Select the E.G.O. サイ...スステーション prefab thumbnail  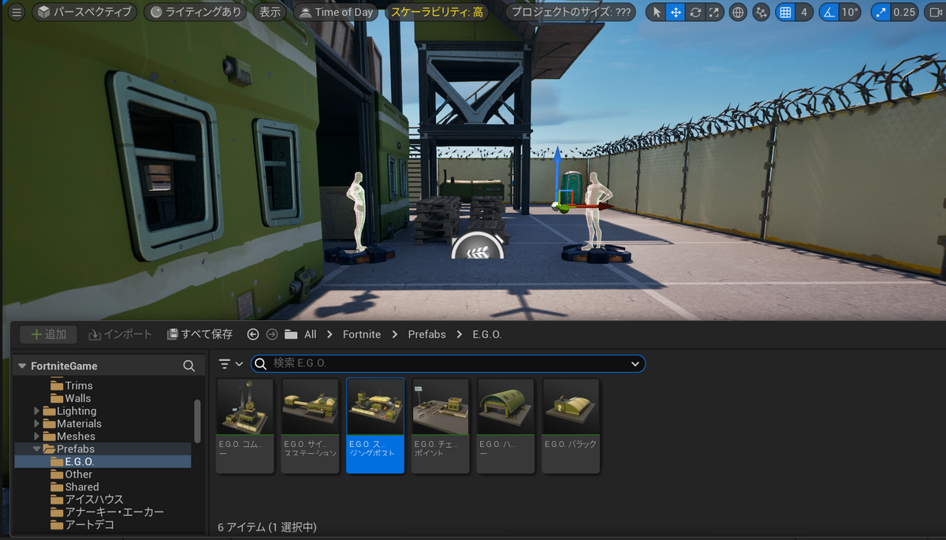point(310,425)
